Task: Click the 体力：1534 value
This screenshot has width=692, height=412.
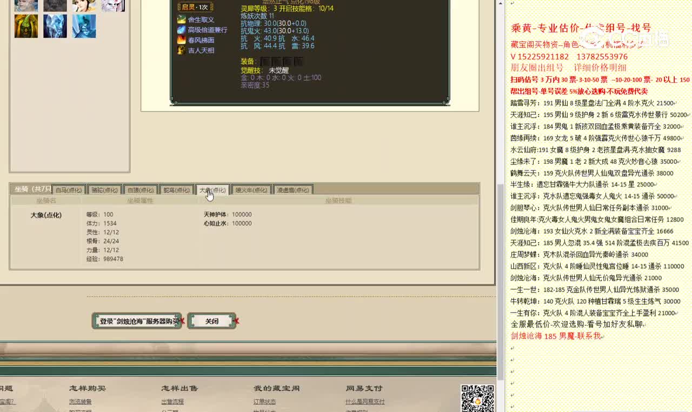Action: pyautogui.click(x=101, y=223)
